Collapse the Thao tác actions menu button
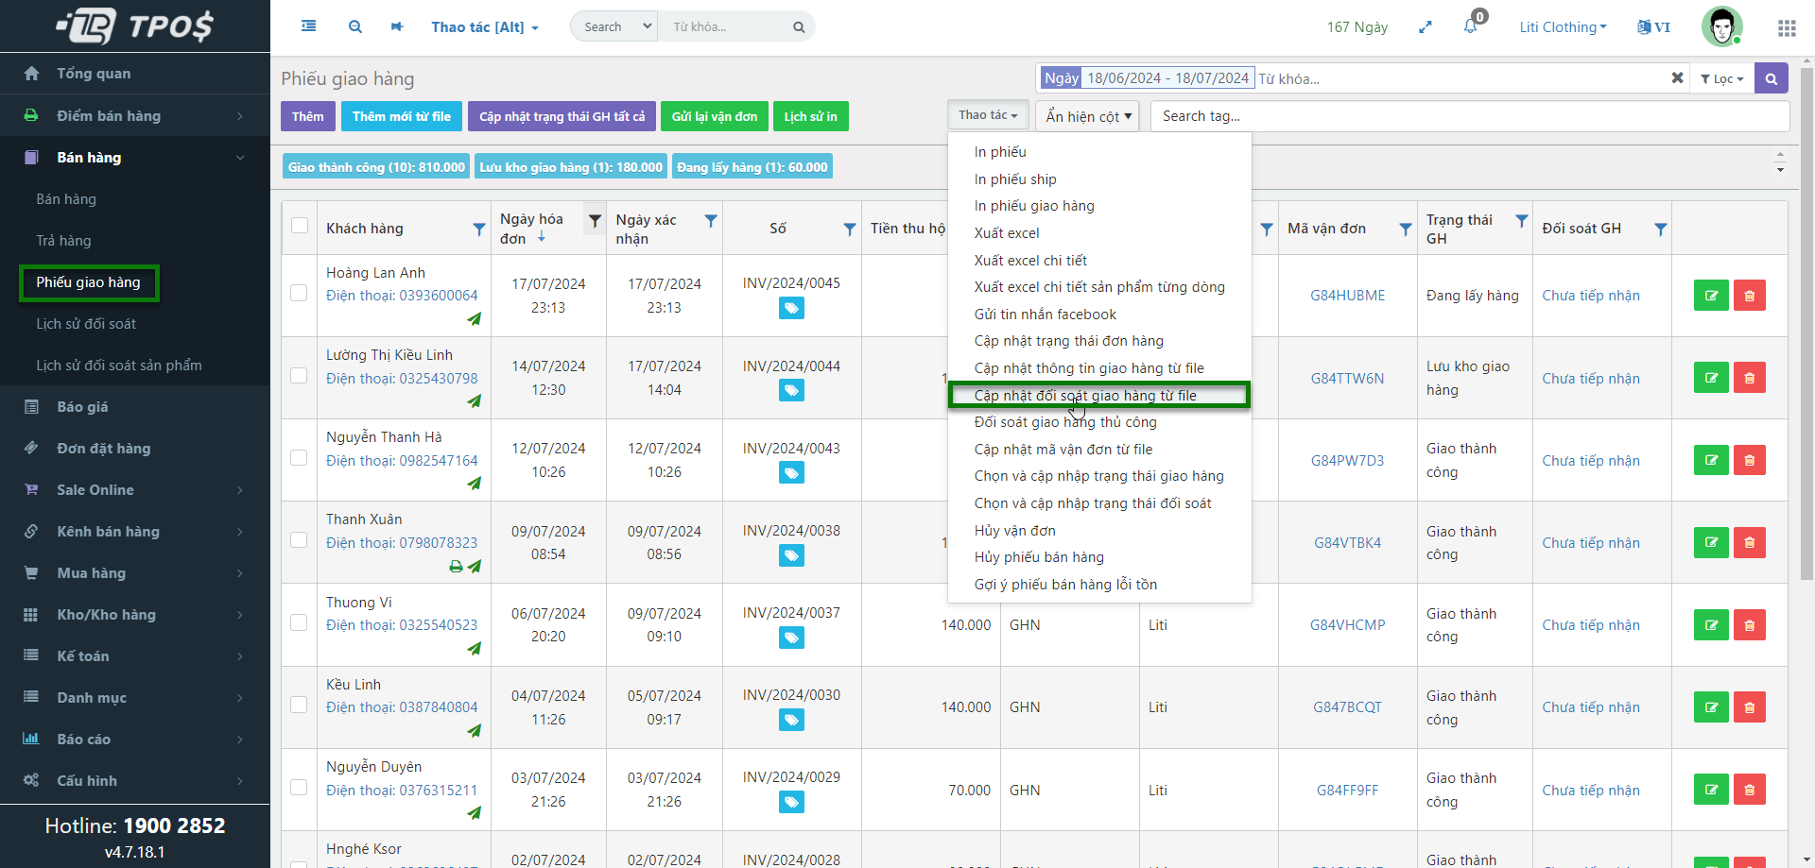 pos(988,115)
